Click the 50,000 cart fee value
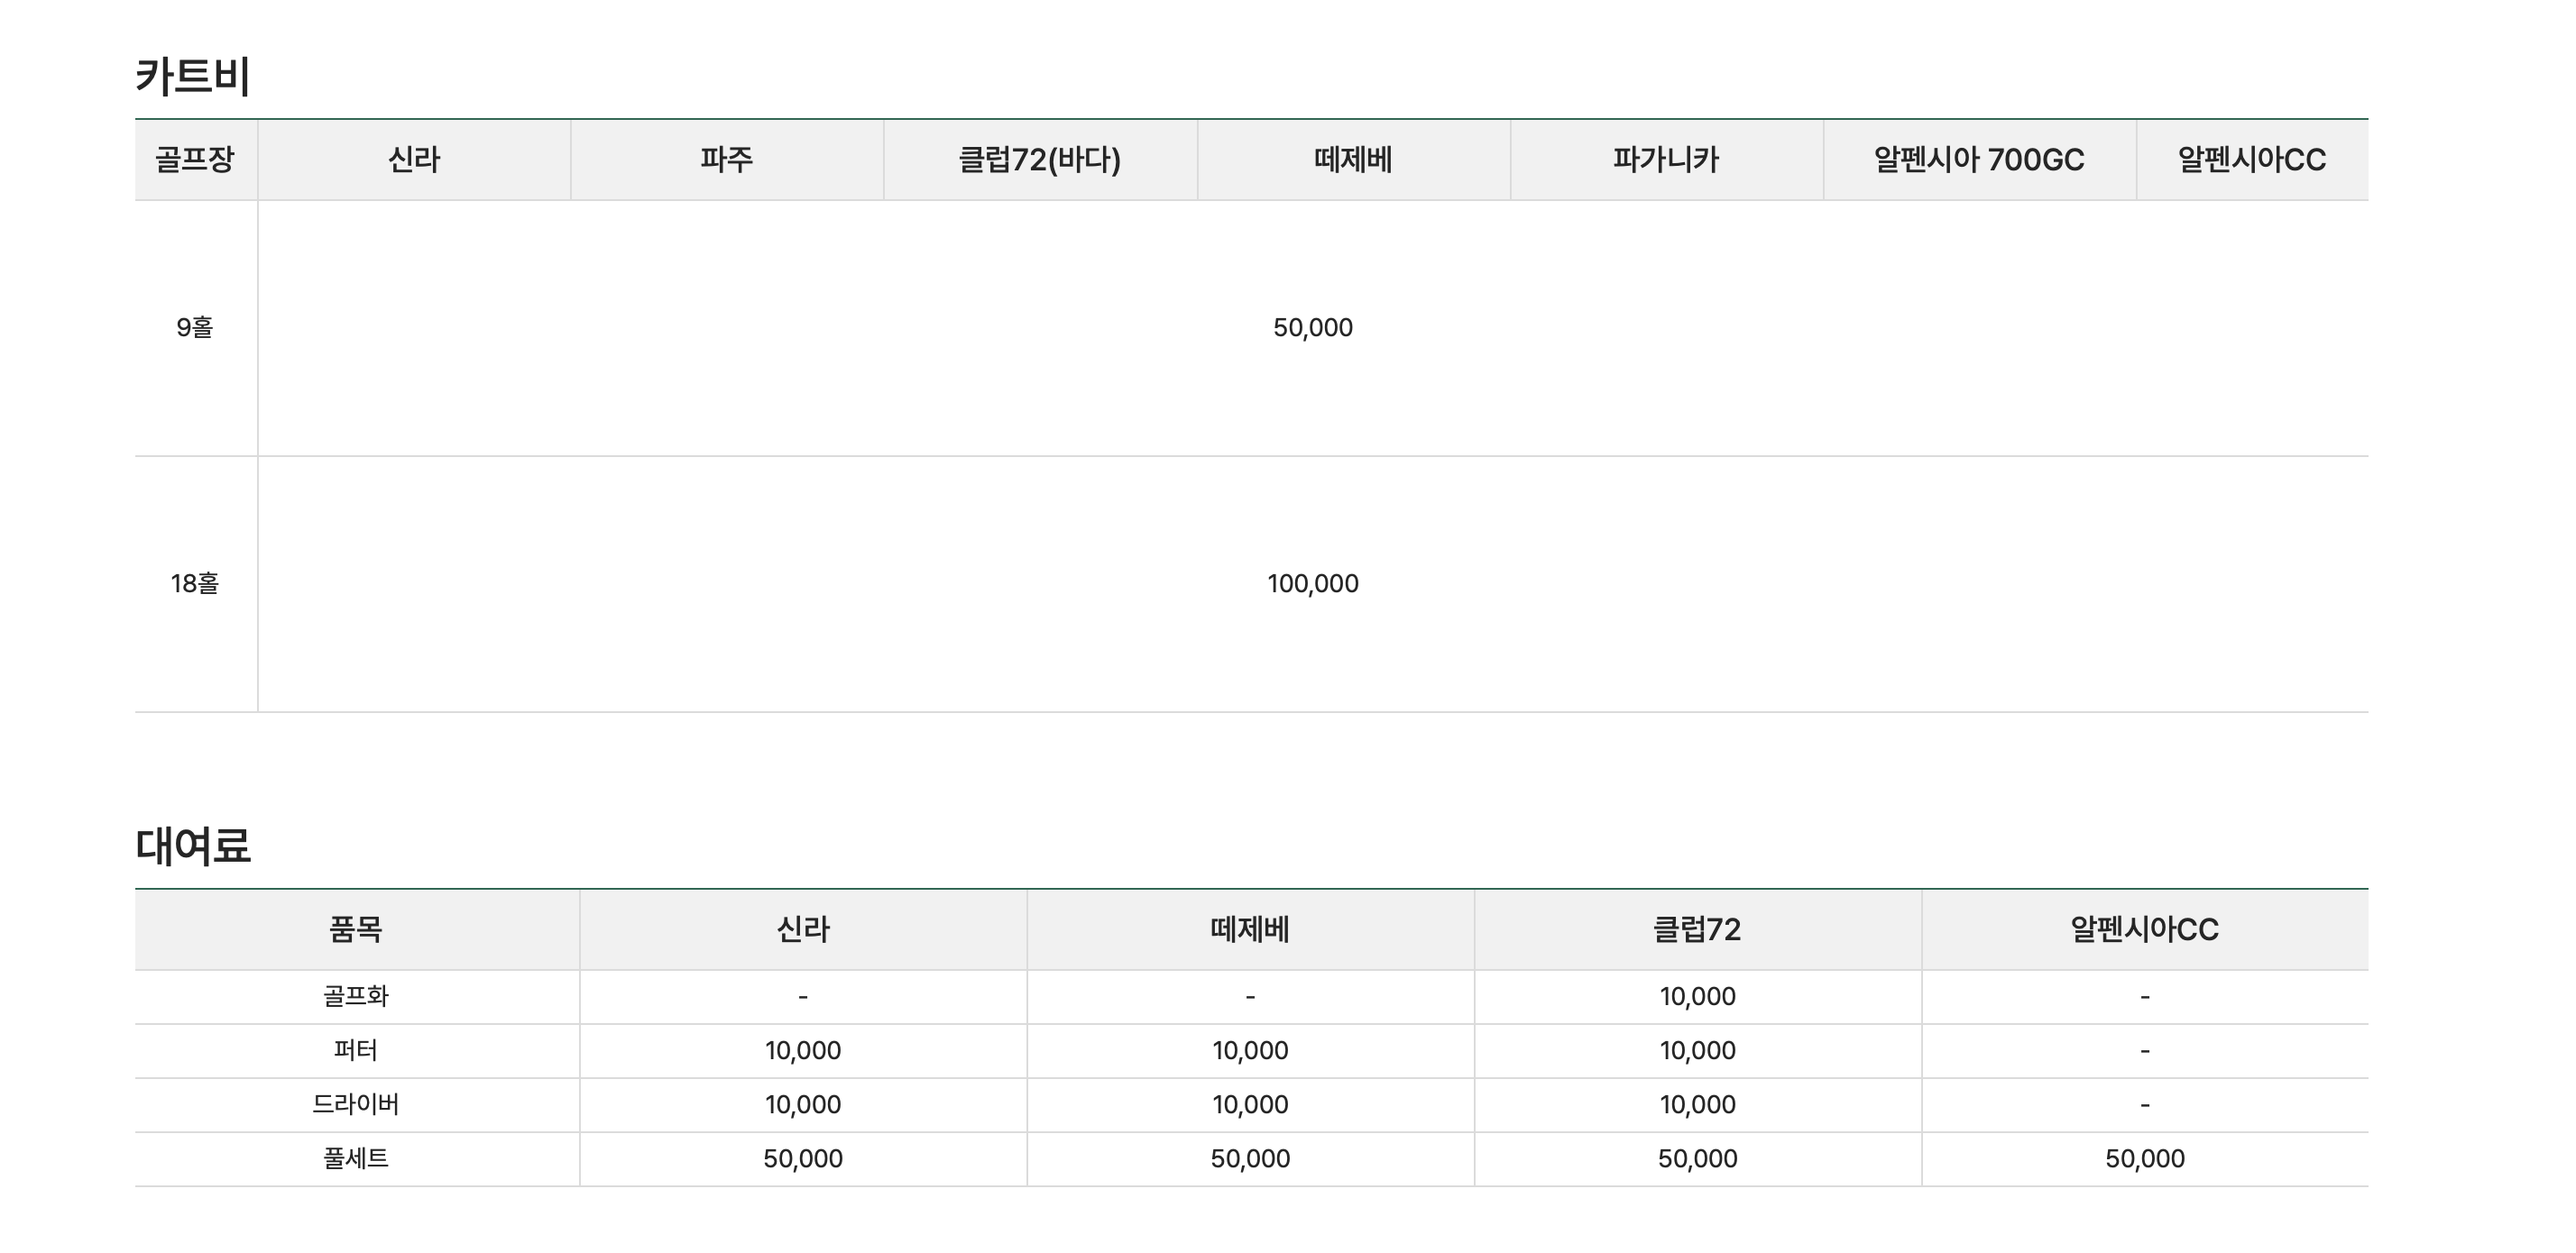The height and width of the screenshot is (1253, 2576). pos(1313,328)
